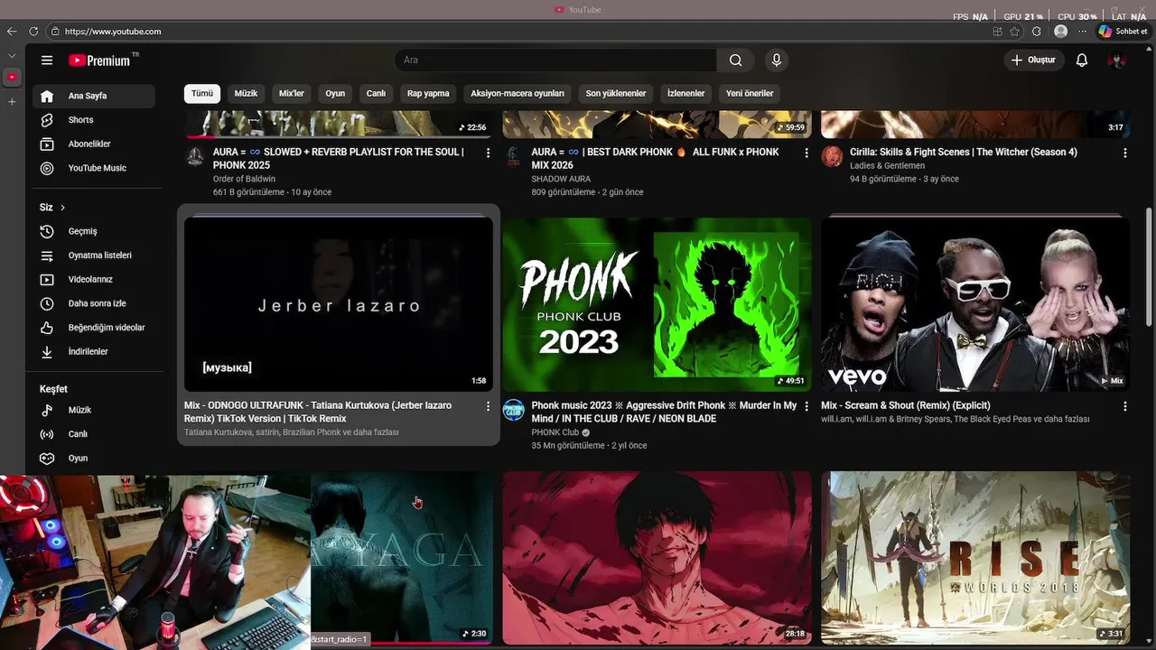Viewport: 1156px width, 650px height.
Task: Open Daha sonra izle
Action: click(x=94, y=303)
